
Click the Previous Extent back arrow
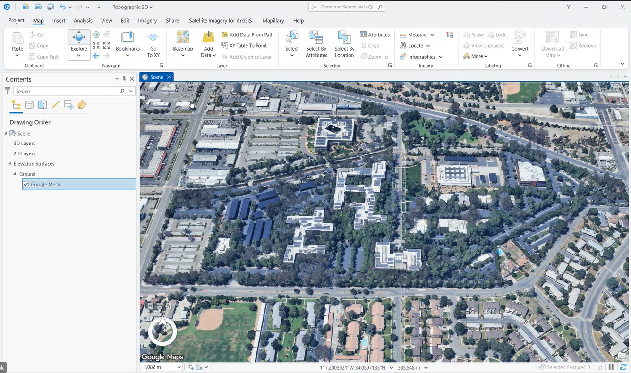coord(96,56)
